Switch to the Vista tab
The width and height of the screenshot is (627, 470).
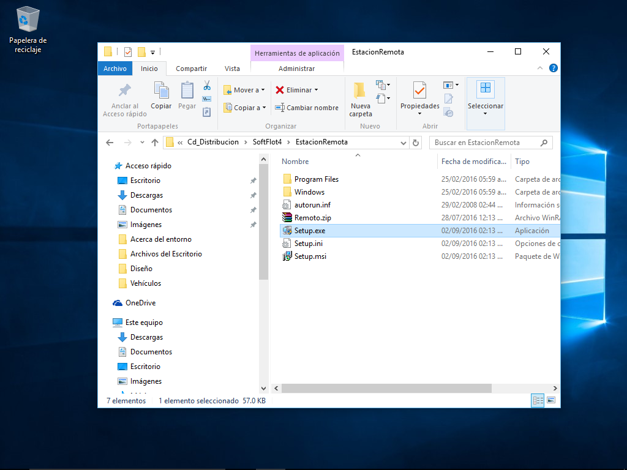click(232, 69)
